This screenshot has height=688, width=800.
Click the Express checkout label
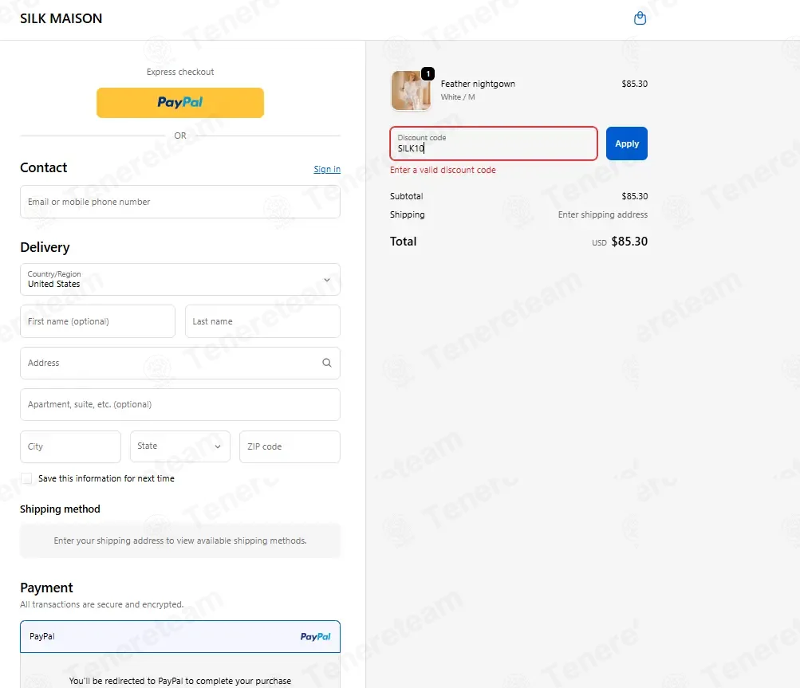coord(180,72)
